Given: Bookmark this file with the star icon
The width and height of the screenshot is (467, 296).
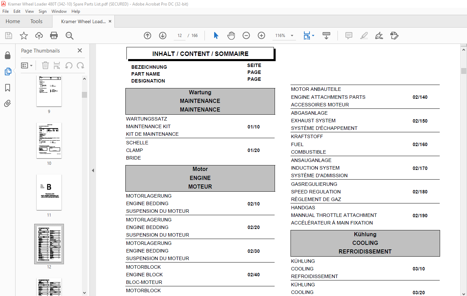Looking at the screenshot, I should [x=23, y=36].
